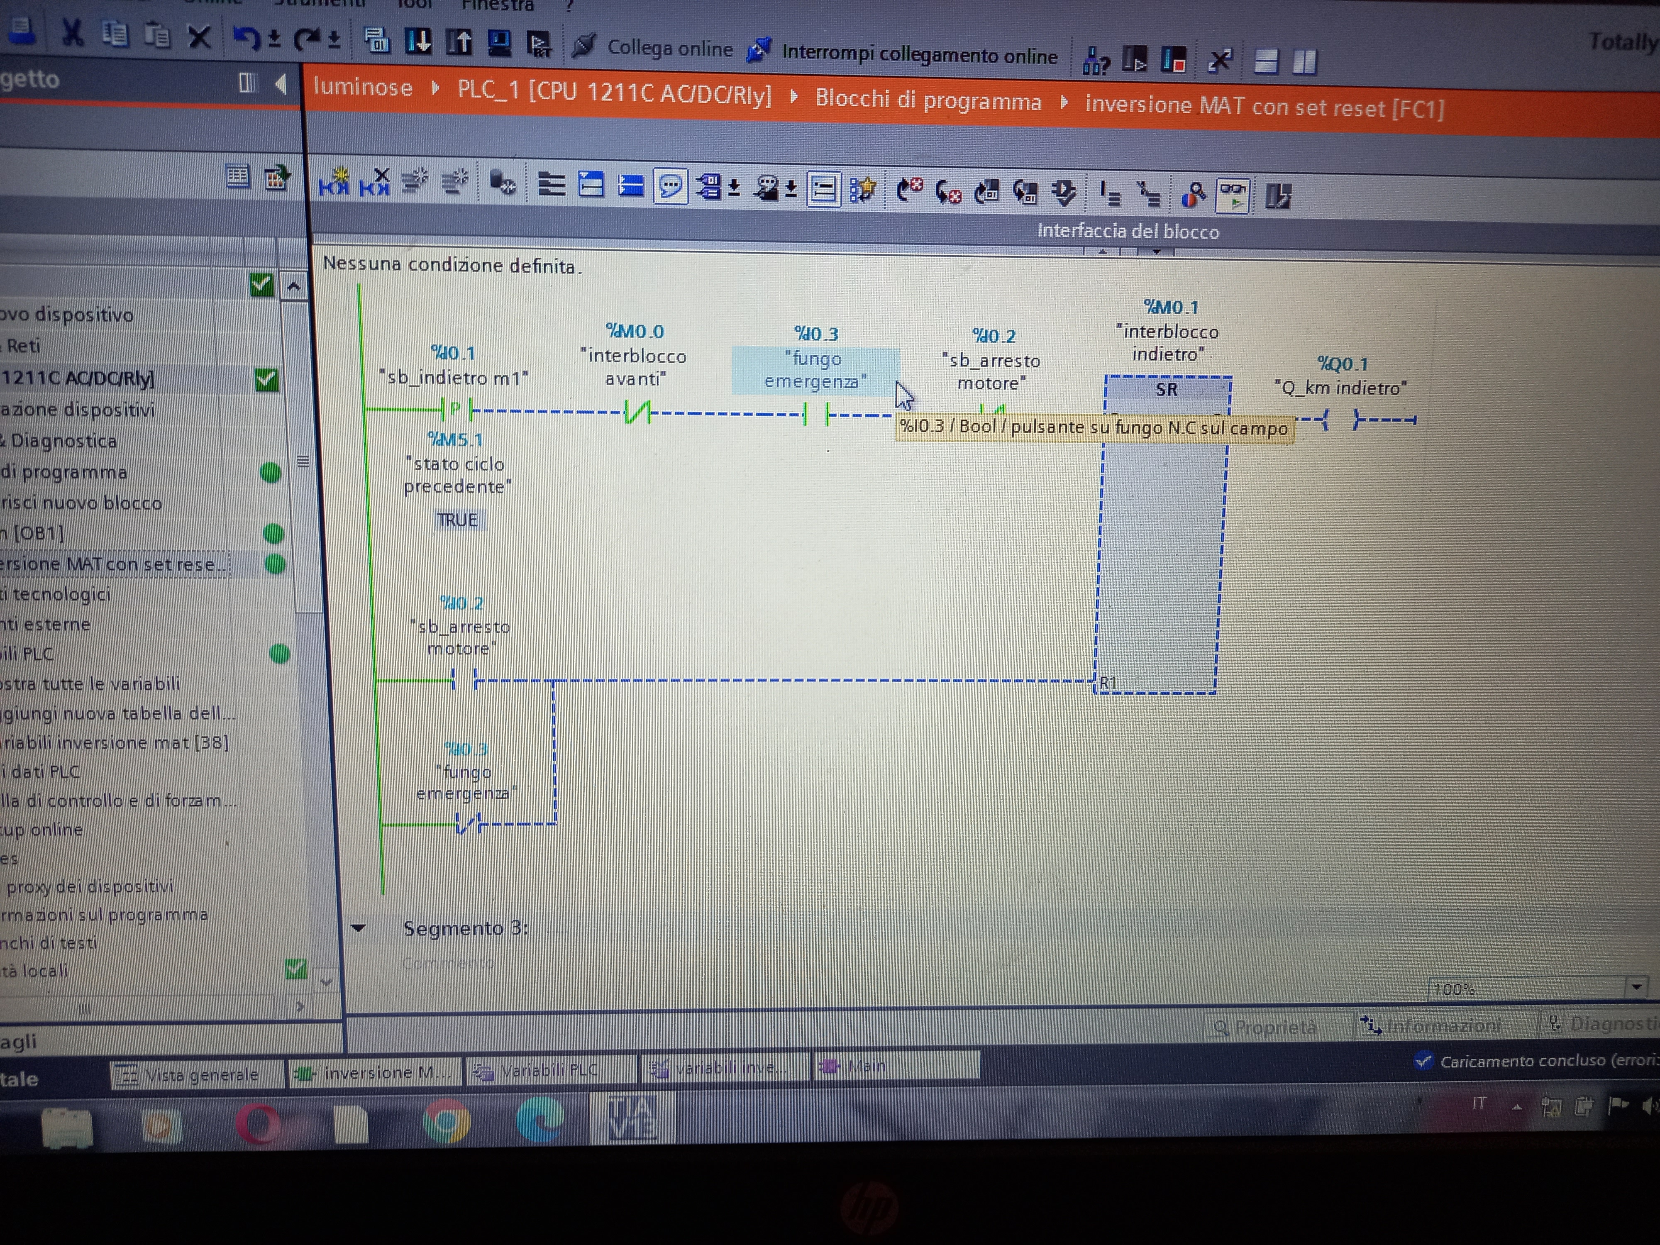1660x1245 pixels.
Task: Click breadcrumb PLC_1 [CPU 1211C AC/DC/Rly]
Action: coord(614,92)
